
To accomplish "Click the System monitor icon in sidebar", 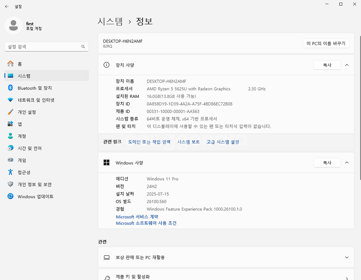I will point(10,76).
